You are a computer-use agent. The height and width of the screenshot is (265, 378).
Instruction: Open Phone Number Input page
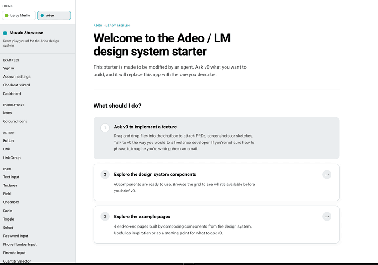(20, 244)
